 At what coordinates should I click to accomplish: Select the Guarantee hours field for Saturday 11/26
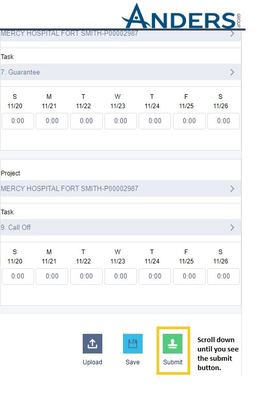[x=224, y=121]
